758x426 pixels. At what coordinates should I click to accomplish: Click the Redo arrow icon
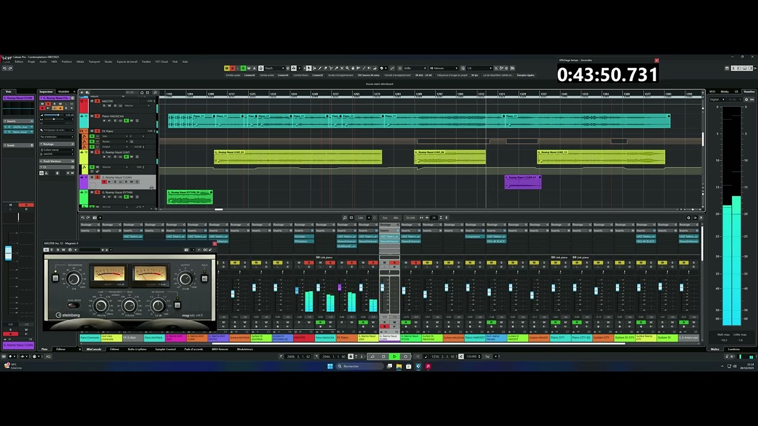9,68
